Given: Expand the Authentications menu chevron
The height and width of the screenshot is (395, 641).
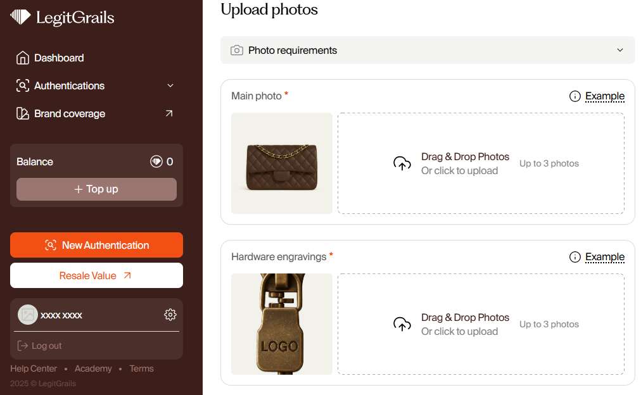Looking at the screenshot, I should 170,85.
